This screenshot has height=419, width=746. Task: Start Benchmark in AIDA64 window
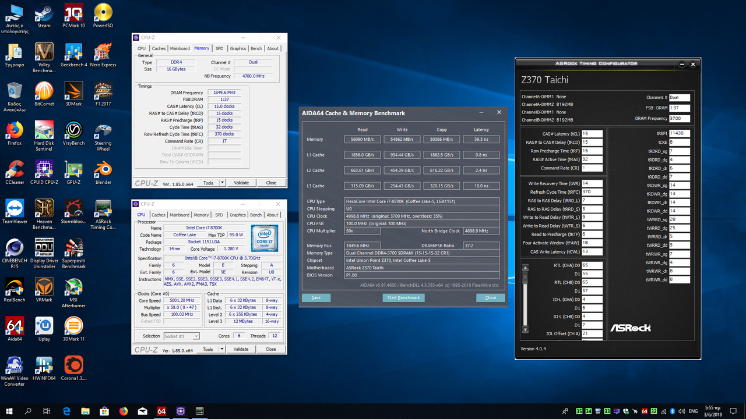click(x=403, y=297)
